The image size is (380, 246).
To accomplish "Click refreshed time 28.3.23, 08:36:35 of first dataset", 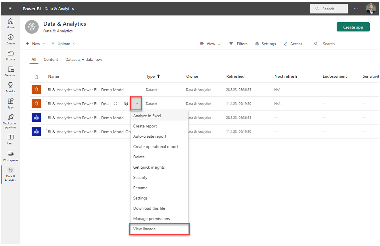I will (239, 90).
